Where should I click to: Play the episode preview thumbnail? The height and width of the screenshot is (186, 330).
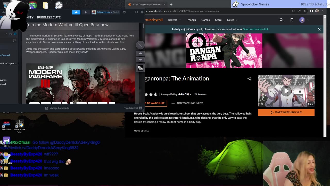click(x=286, y=91)
